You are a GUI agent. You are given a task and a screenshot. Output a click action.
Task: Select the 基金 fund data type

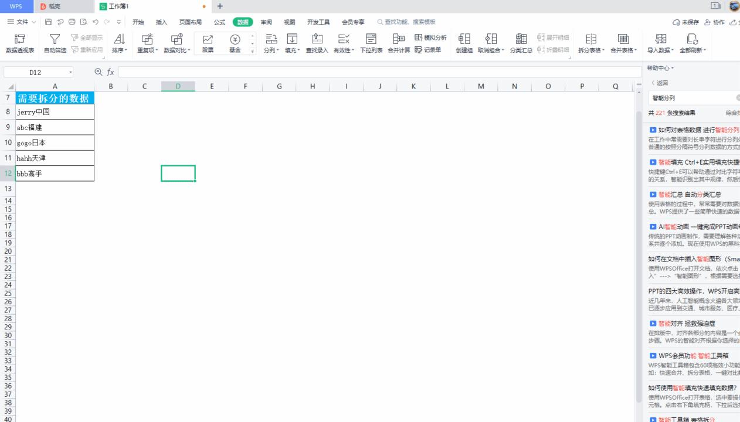[235, 44]
